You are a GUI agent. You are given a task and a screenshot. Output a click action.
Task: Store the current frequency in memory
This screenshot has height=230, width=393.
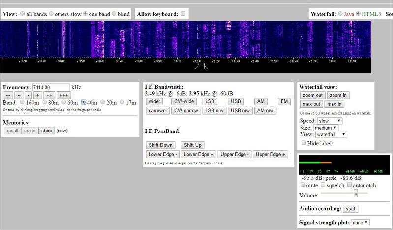[x=47, y=131]
